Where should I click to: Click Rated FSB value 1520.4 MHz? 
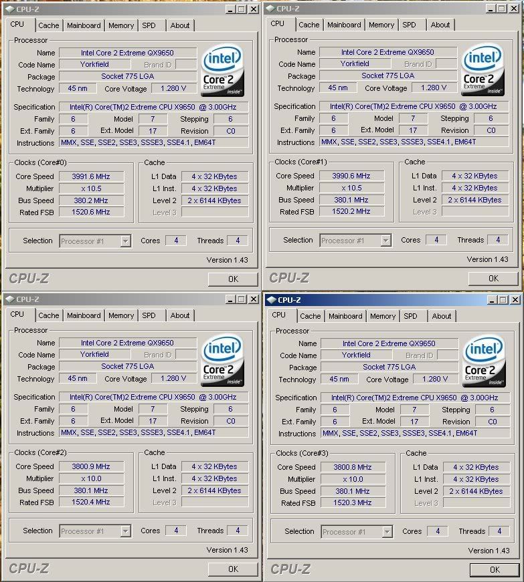[x=91, y=502]
